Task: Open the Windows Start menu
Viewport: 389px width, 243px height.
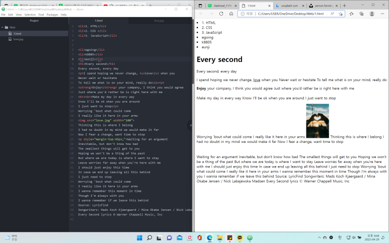Action: click(x=139, y=238)
